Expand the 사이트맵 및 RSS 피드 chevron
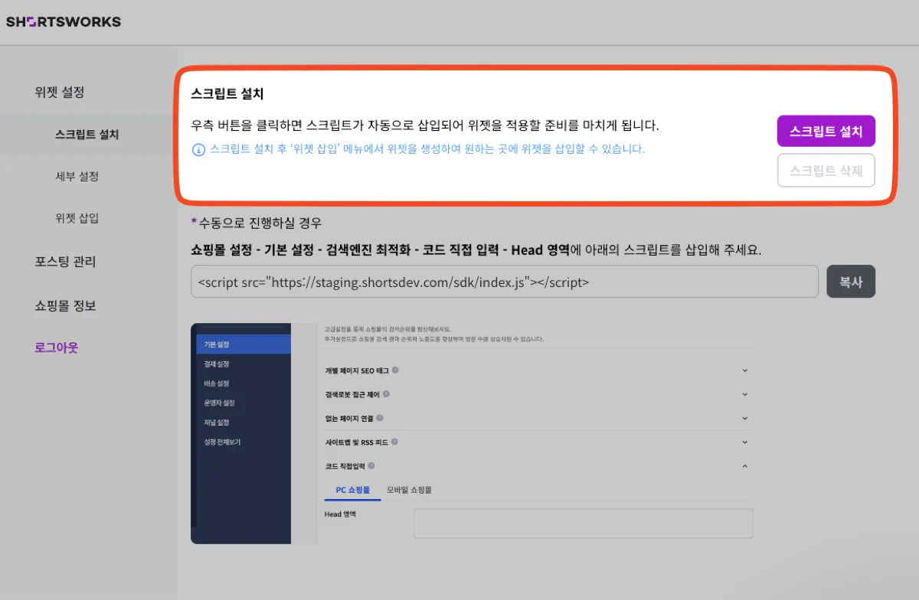Viewport: 919px width, 600px height. point(745,442)
